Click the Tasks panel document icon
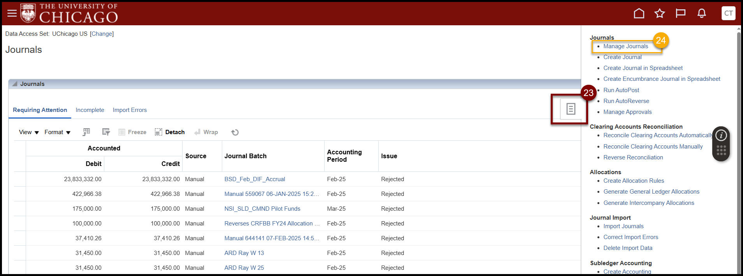Image resolution: width=743 pixels, height=276 pixels. pyautogui.click(x=571, y=109)
